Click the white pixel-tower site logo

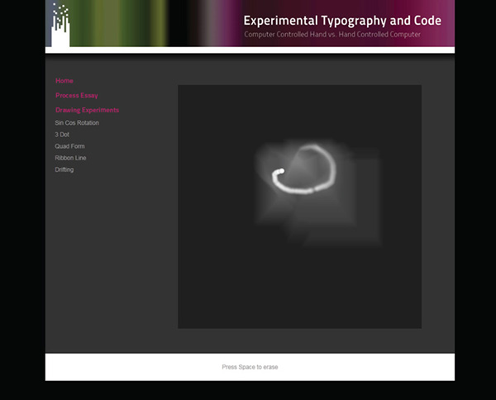(x=60, y=26)
